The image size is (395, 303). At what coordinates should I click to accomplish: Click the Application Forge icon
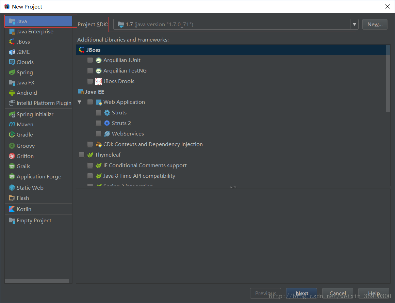[x=12, y=176]
